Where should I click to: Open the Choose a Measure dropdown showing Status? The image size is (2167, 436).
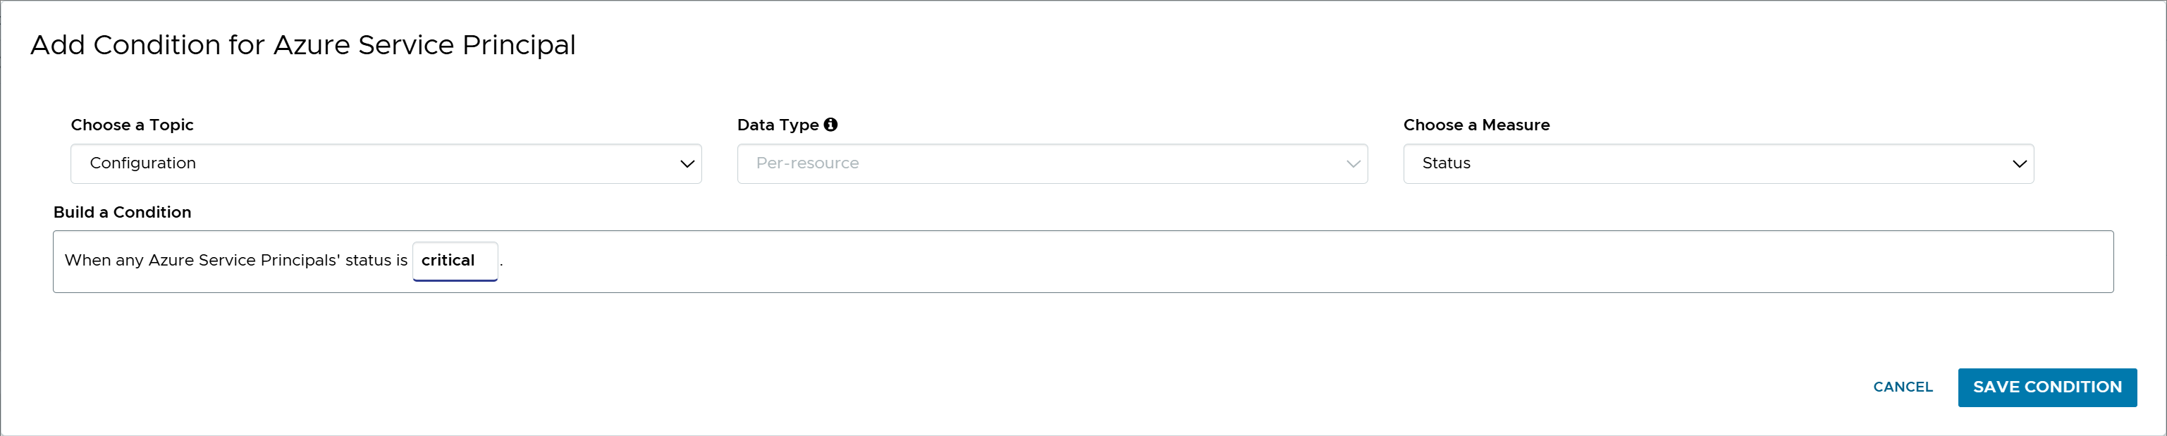1718,164
